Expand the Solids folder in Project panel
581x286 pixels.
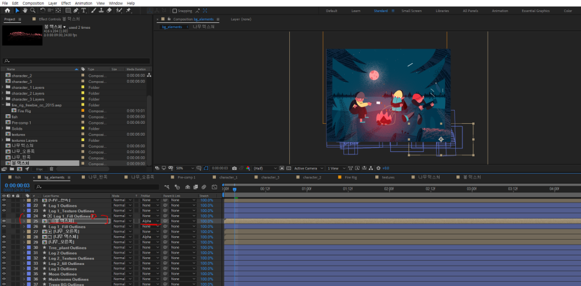point(2,129)
